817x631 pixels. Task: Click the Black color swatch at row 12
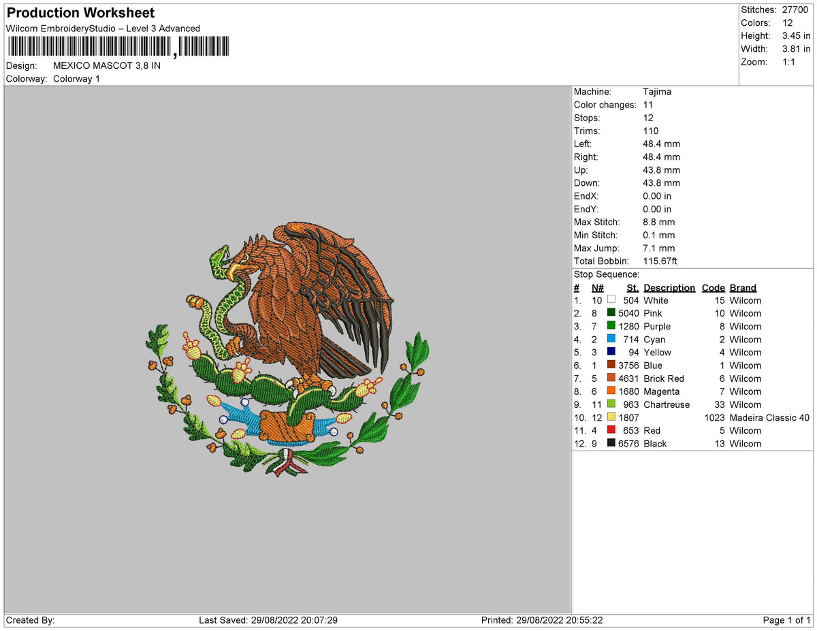point(611,443)
